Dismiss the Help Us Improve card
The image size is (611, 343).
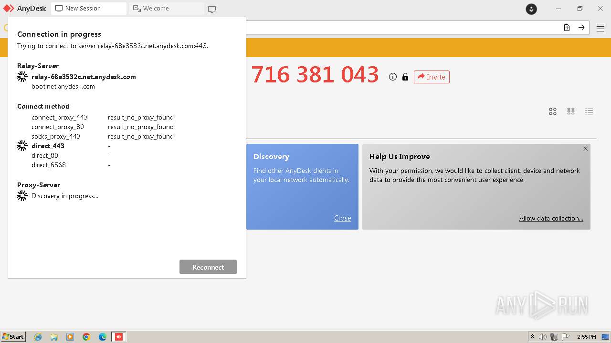pos(586,149)
